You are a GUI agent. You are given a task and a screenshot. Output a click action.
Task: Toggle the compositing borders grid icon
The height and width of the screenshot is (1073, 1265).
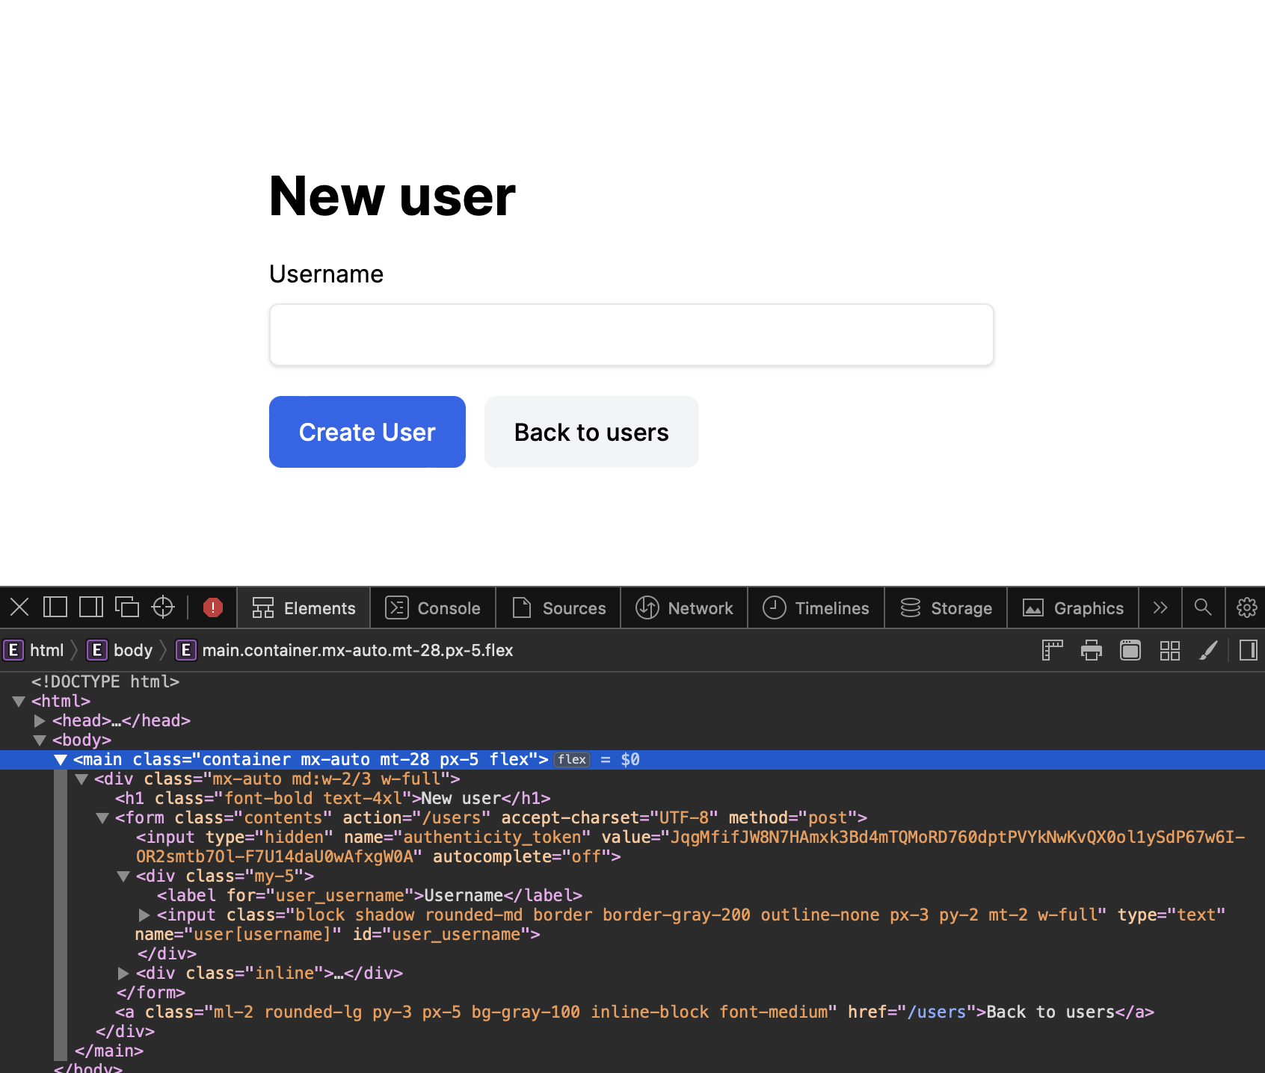(x=1169, y=651)
